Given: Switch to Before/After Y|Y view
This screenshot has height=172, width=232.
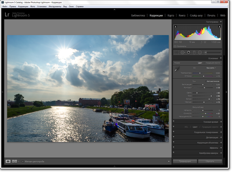Looking at the screenshot, I should [14, 161].
